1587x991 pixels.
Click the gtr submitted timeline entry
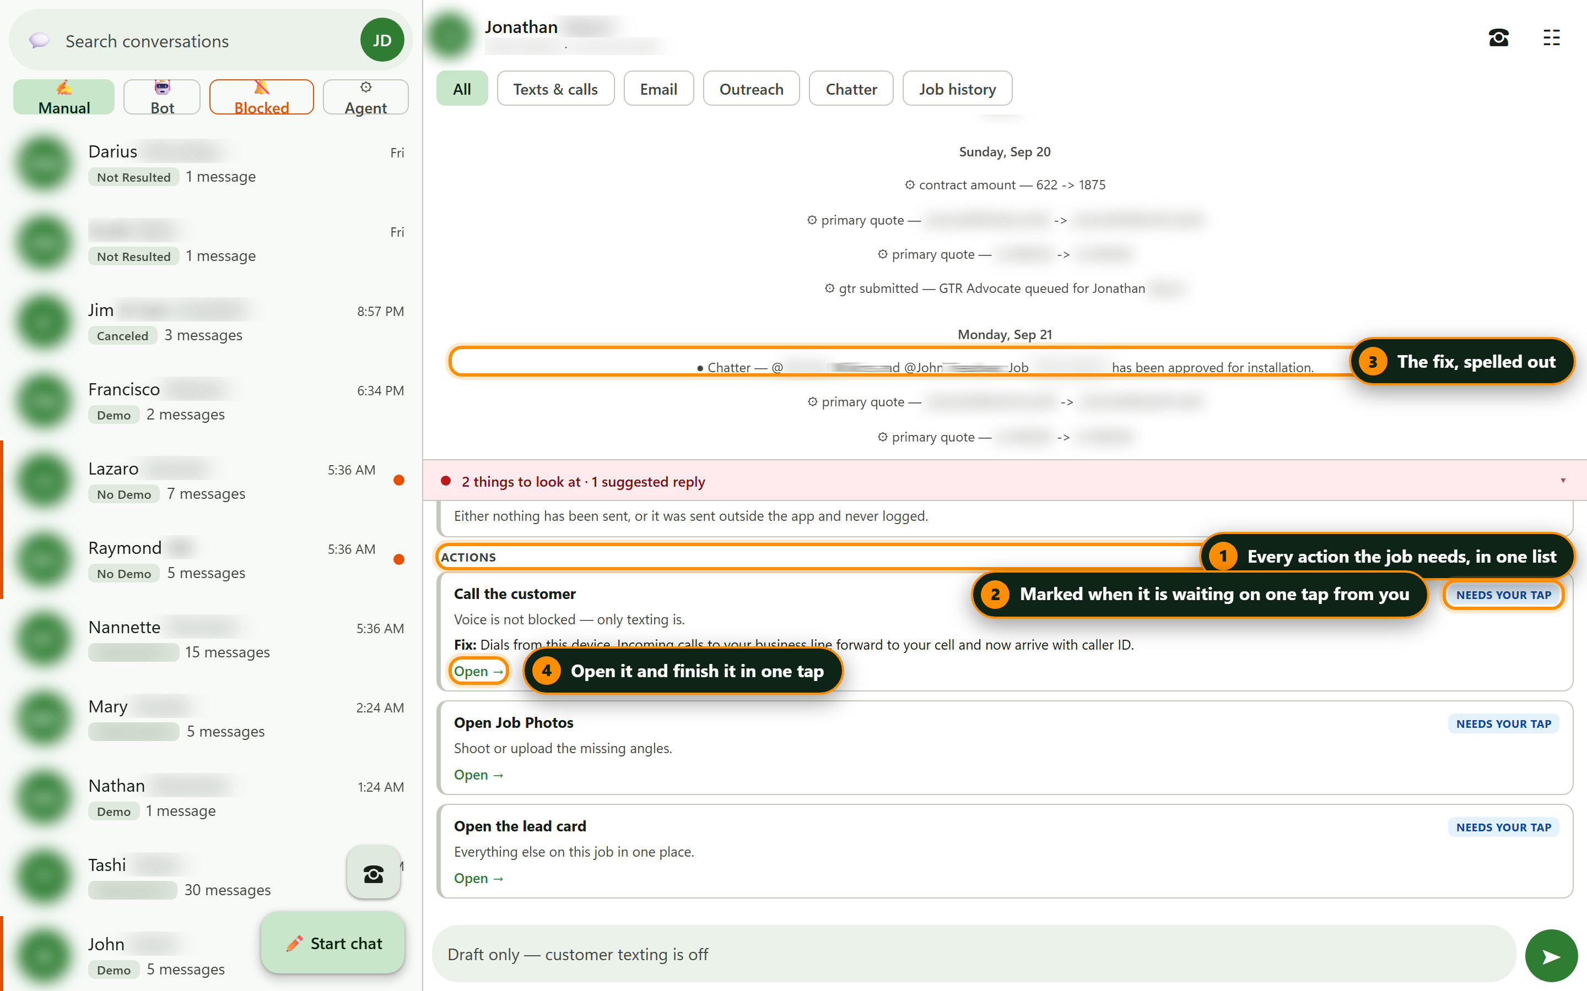pyautogui.click(x=1005, y=288)
